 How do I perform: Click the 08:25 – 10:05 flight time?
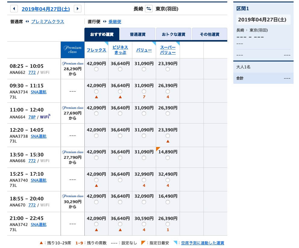(x=27, y=66)
